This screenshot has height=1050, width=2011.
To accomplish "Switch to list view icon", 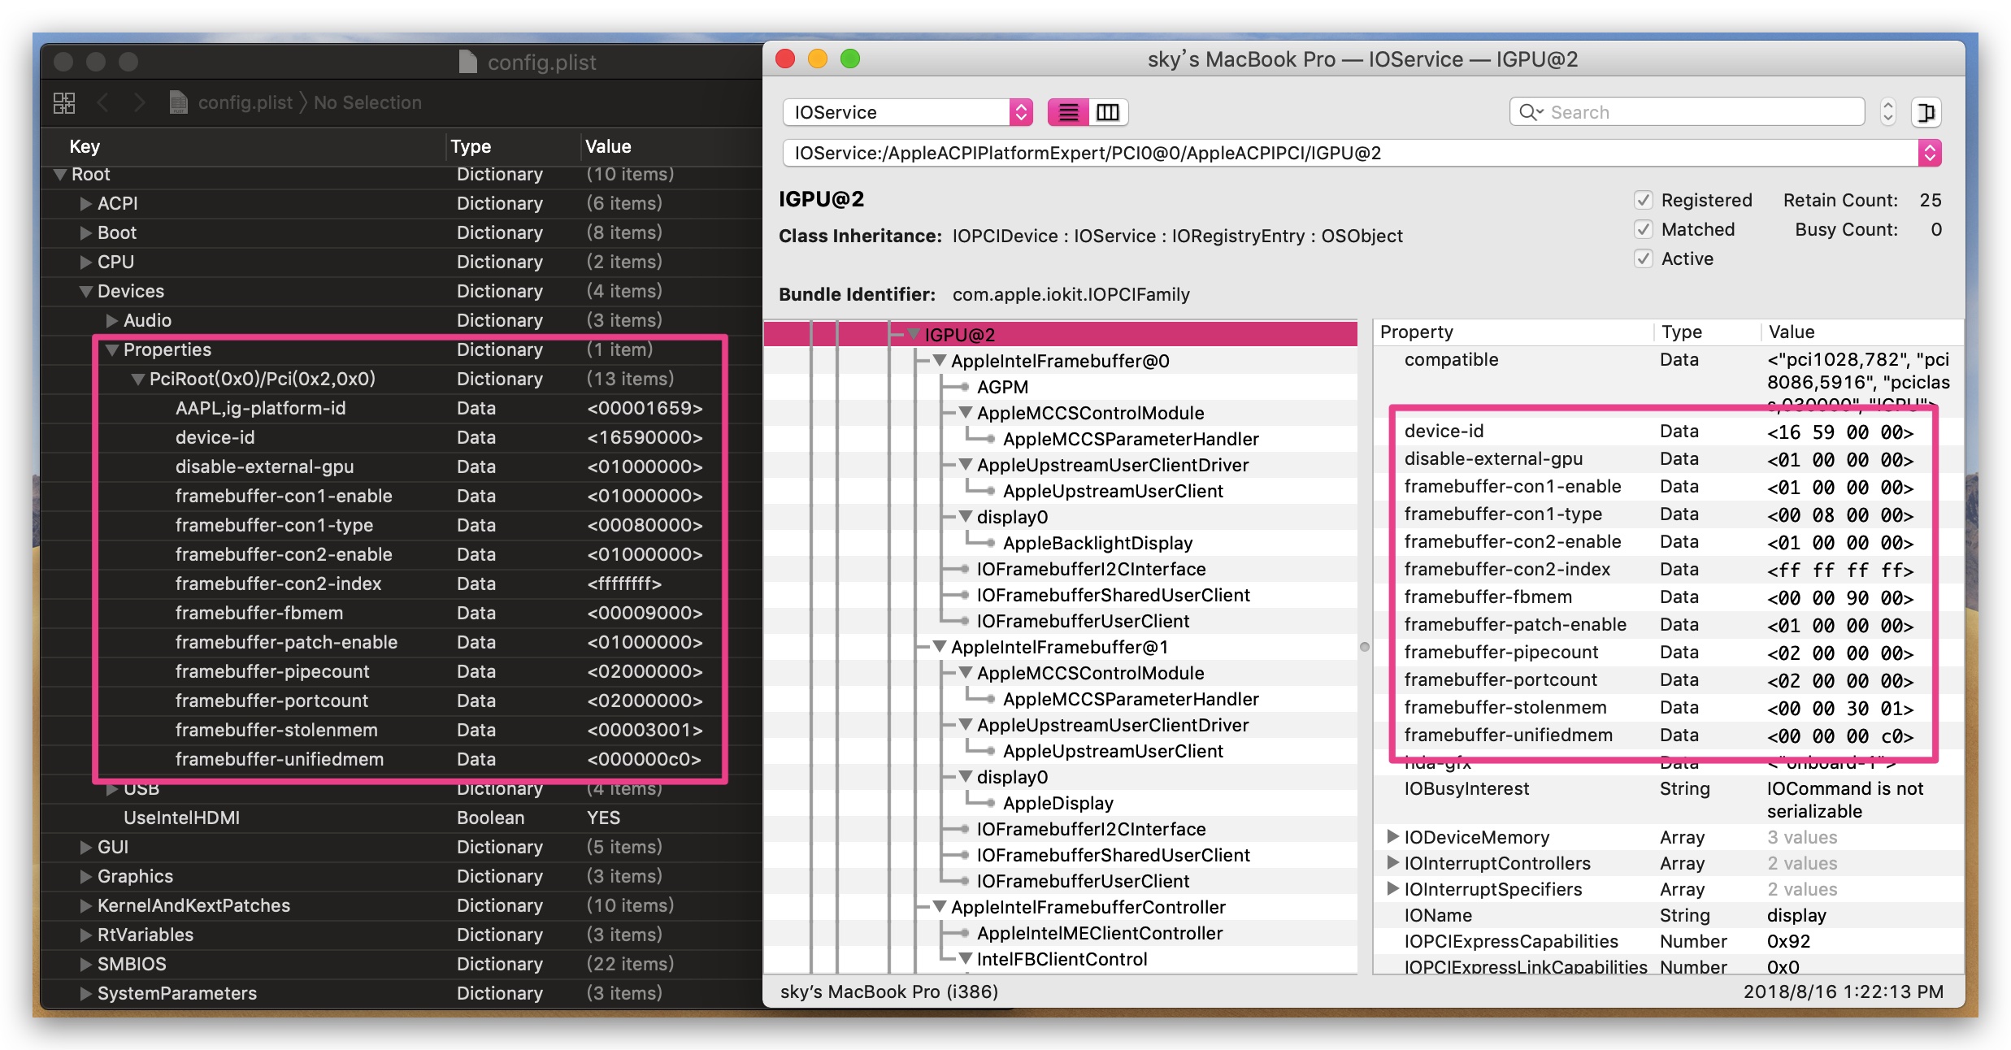I will pyautogui.click(x=1068, y=112).
